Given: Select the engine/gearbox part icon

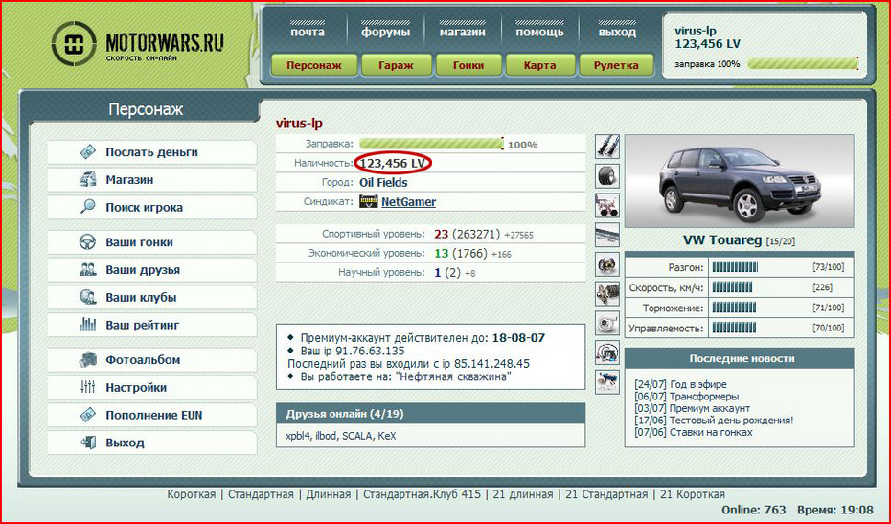Looking at the screenshot, I should click(x=606, y=294).
